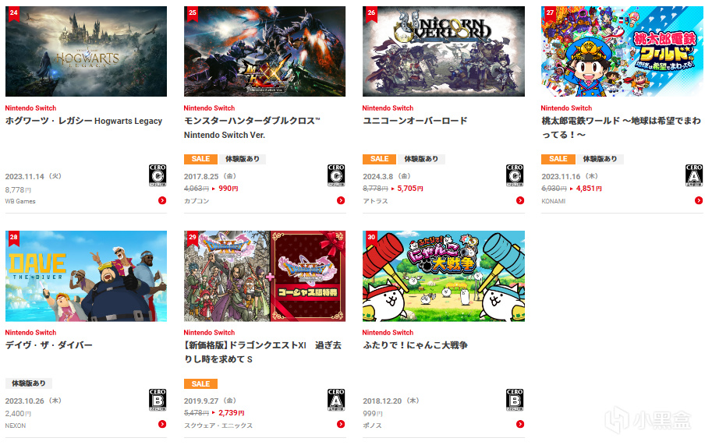
Task: Click the CERO A rating icon for Momotaro Dentetsu
Action: 694,175
